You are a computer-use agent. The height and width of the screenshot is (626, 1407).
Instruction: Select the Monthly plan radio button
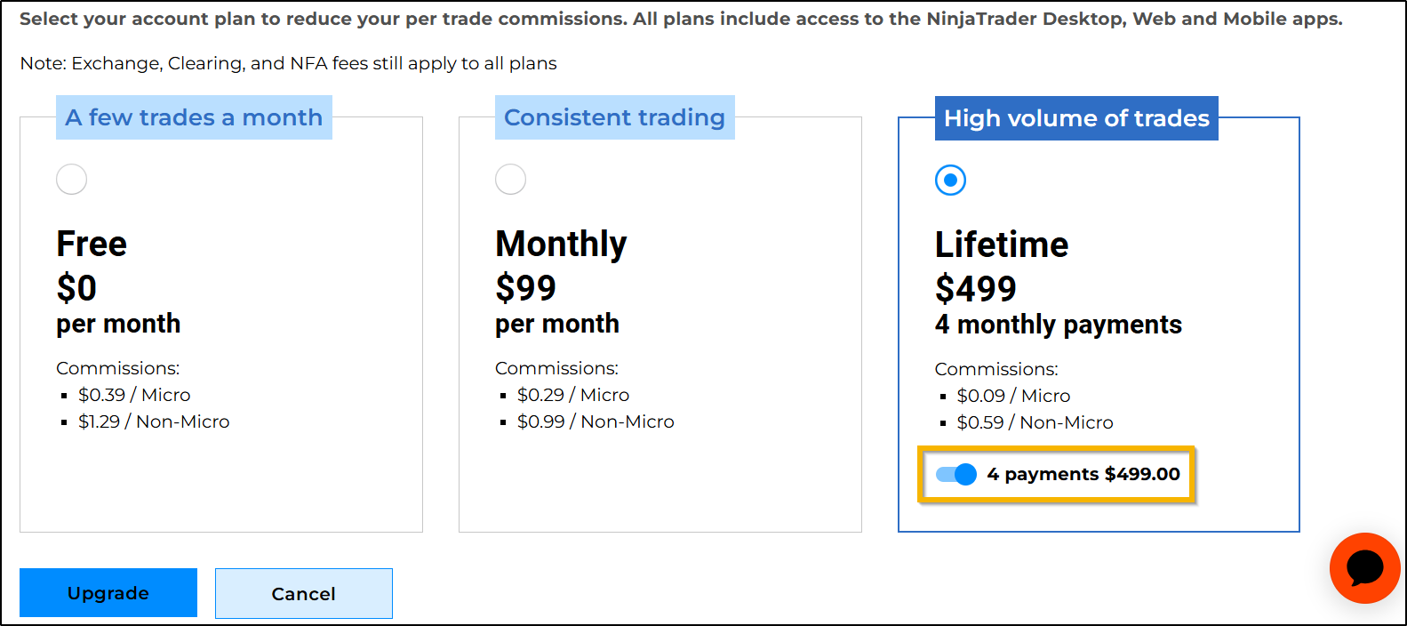click(510, 180)
